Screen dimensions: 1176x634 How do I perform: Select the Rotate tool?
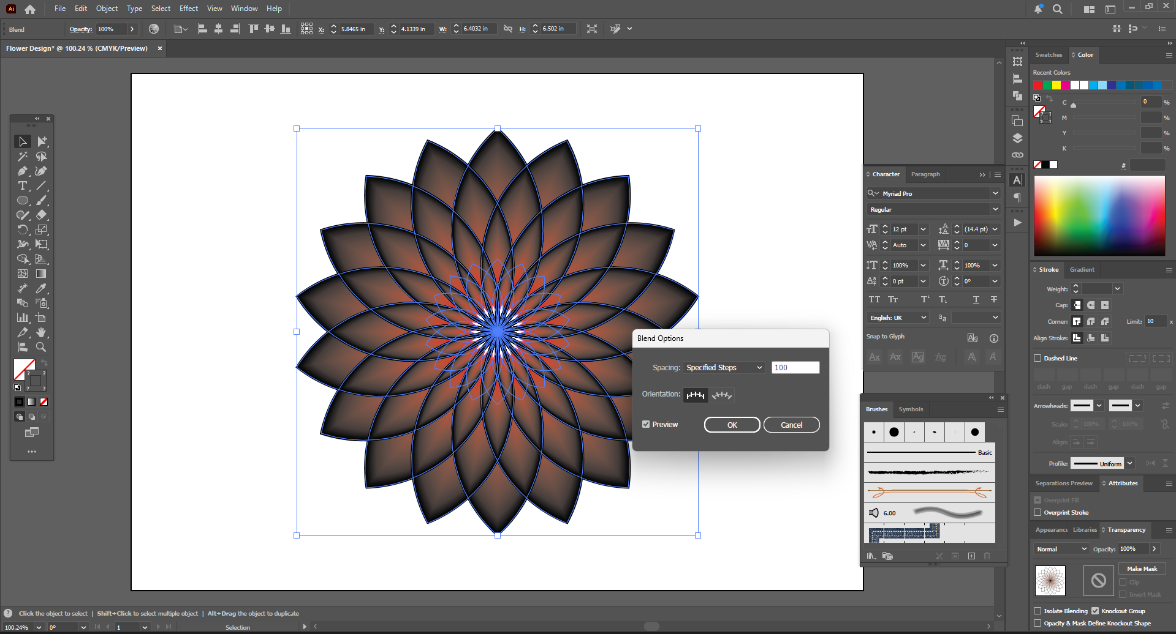tap(23, 229)
